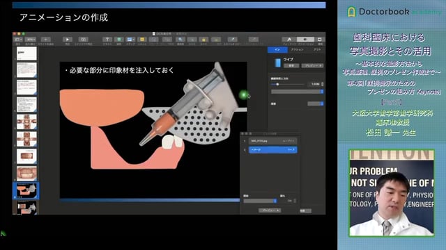Viewport: 446px width, 250px height.
Task: Add a new slide with the plus button
Action: [x=45, y=40]
